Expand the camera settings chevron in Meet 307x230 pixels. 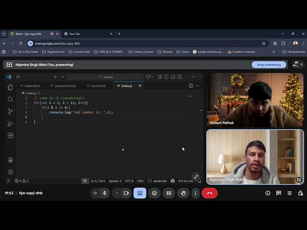(x=117, y=193)
